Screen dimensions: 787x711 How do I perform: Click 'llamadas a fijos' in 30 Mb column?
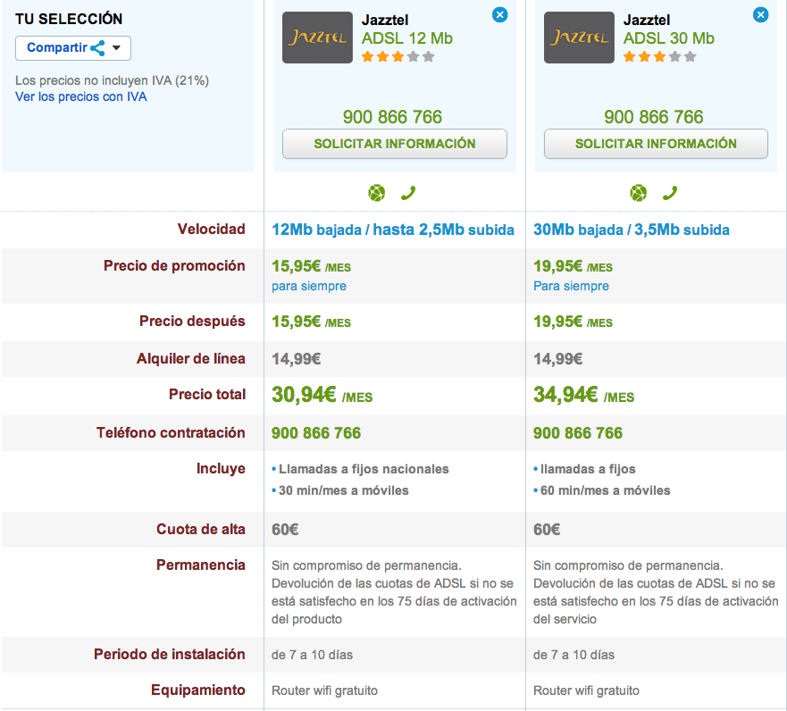[588, 469]
